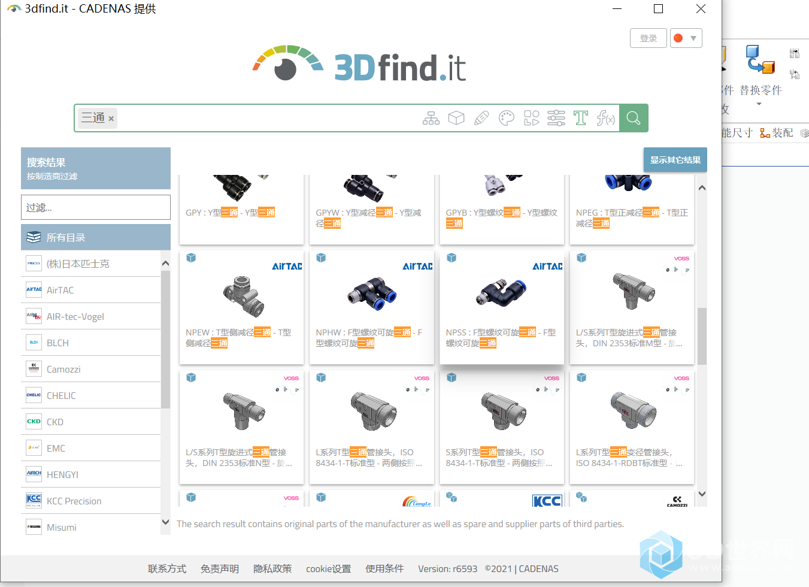Open the parameter filter sliders icon
The image size is (809, 587).
point(556,118)
